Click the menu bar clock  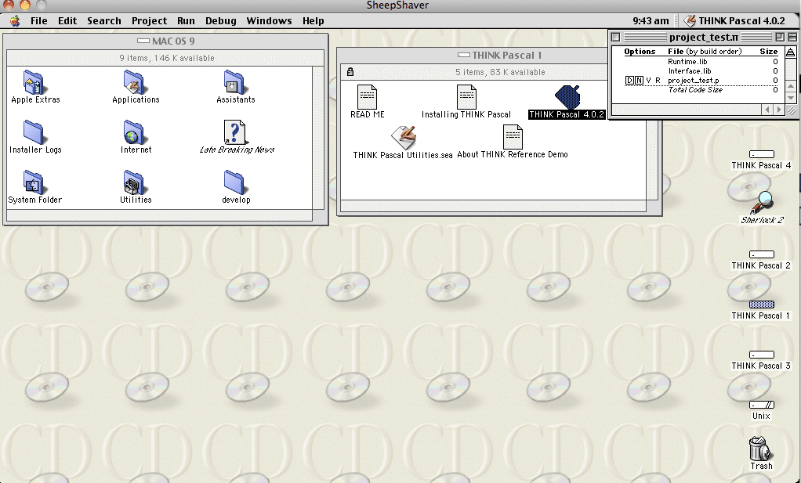pos(651,21)
